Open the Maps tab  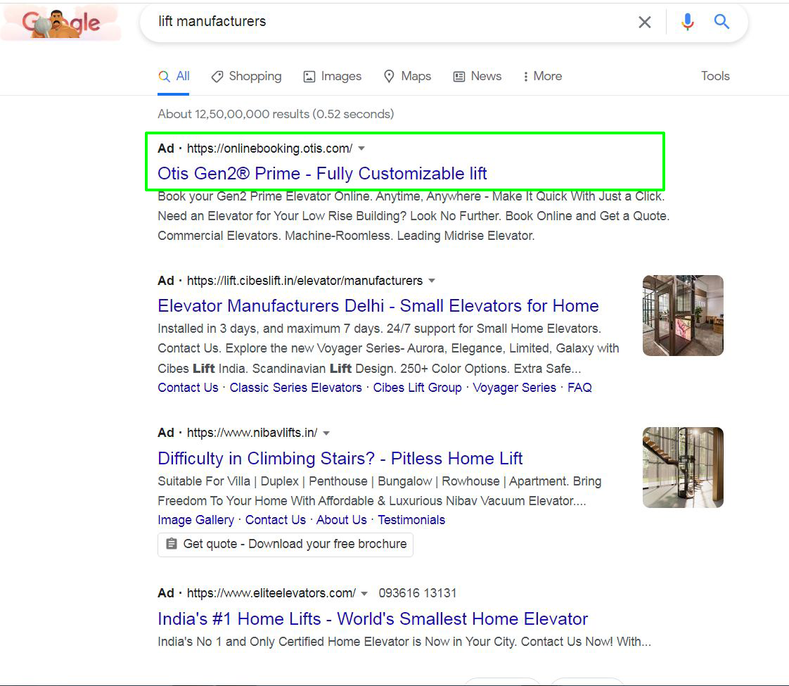pyautogui.click(x=408, y=77)
